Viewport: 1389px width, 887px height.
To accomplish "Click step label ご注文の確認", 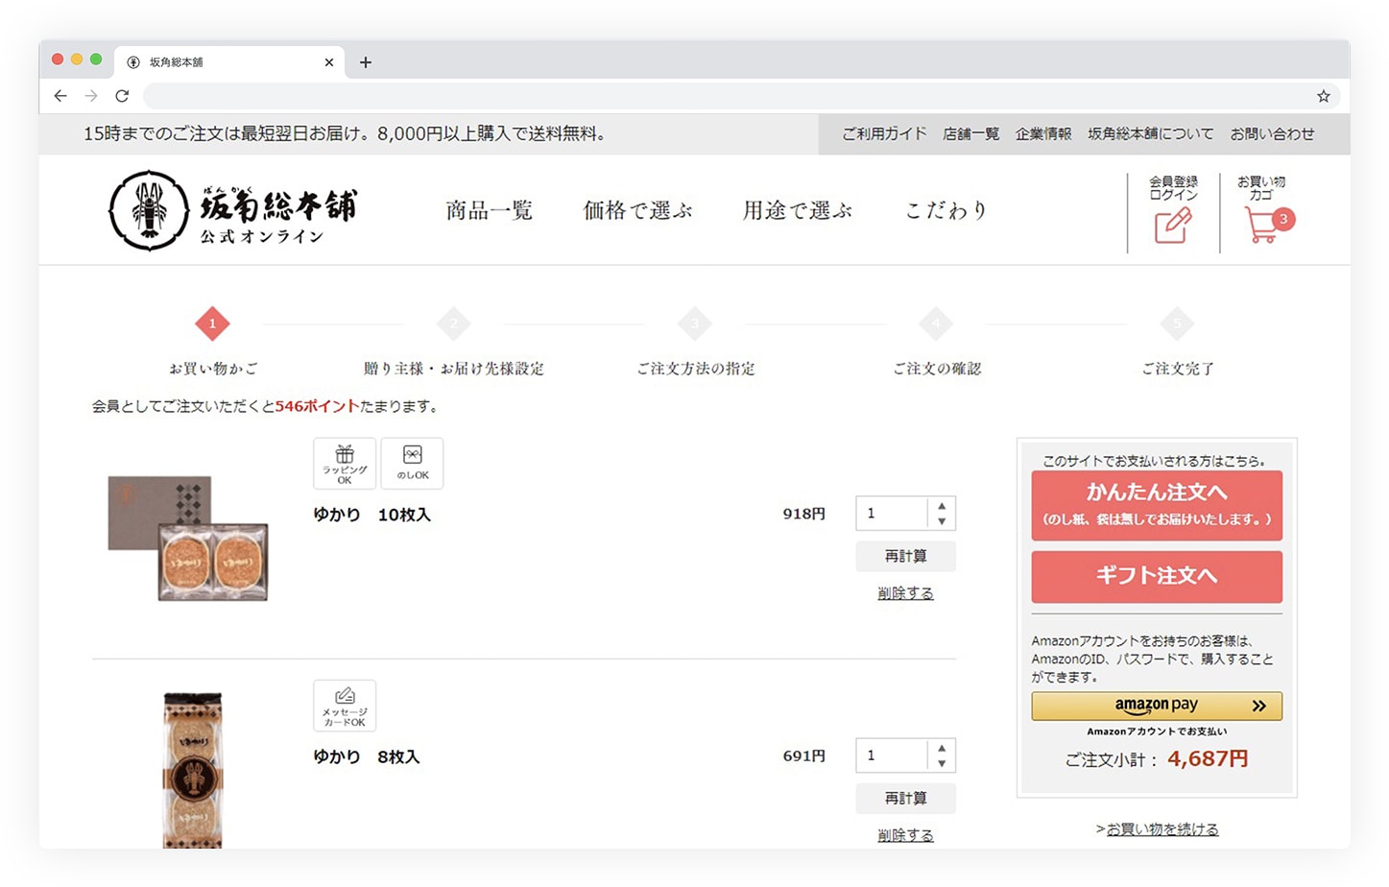I will tap(937, 369).
